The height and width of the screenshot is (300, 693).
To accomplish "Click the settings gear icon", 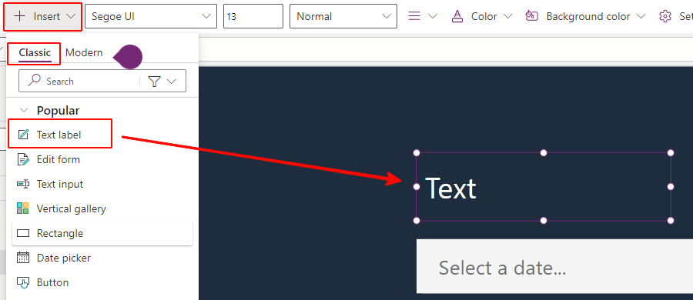I will (665, 16).
